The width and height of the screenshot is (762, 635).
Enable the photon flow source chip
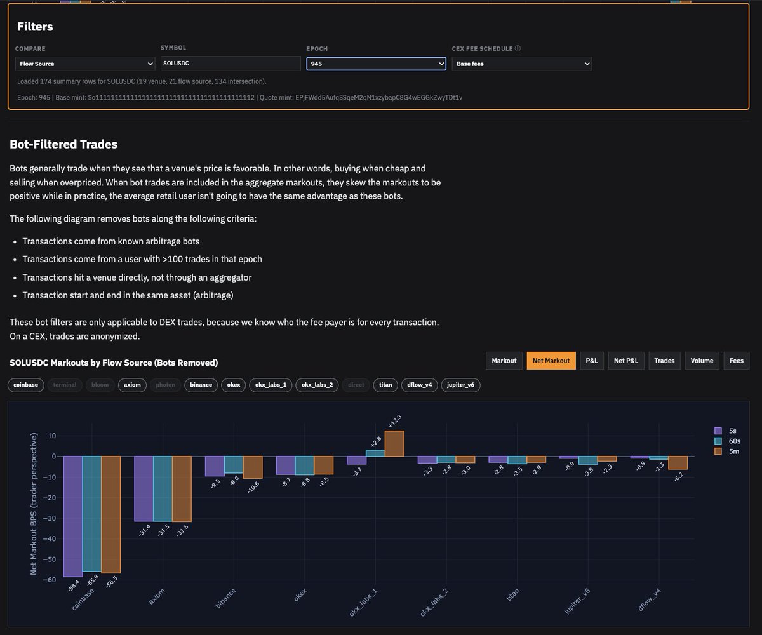(165, 385)
